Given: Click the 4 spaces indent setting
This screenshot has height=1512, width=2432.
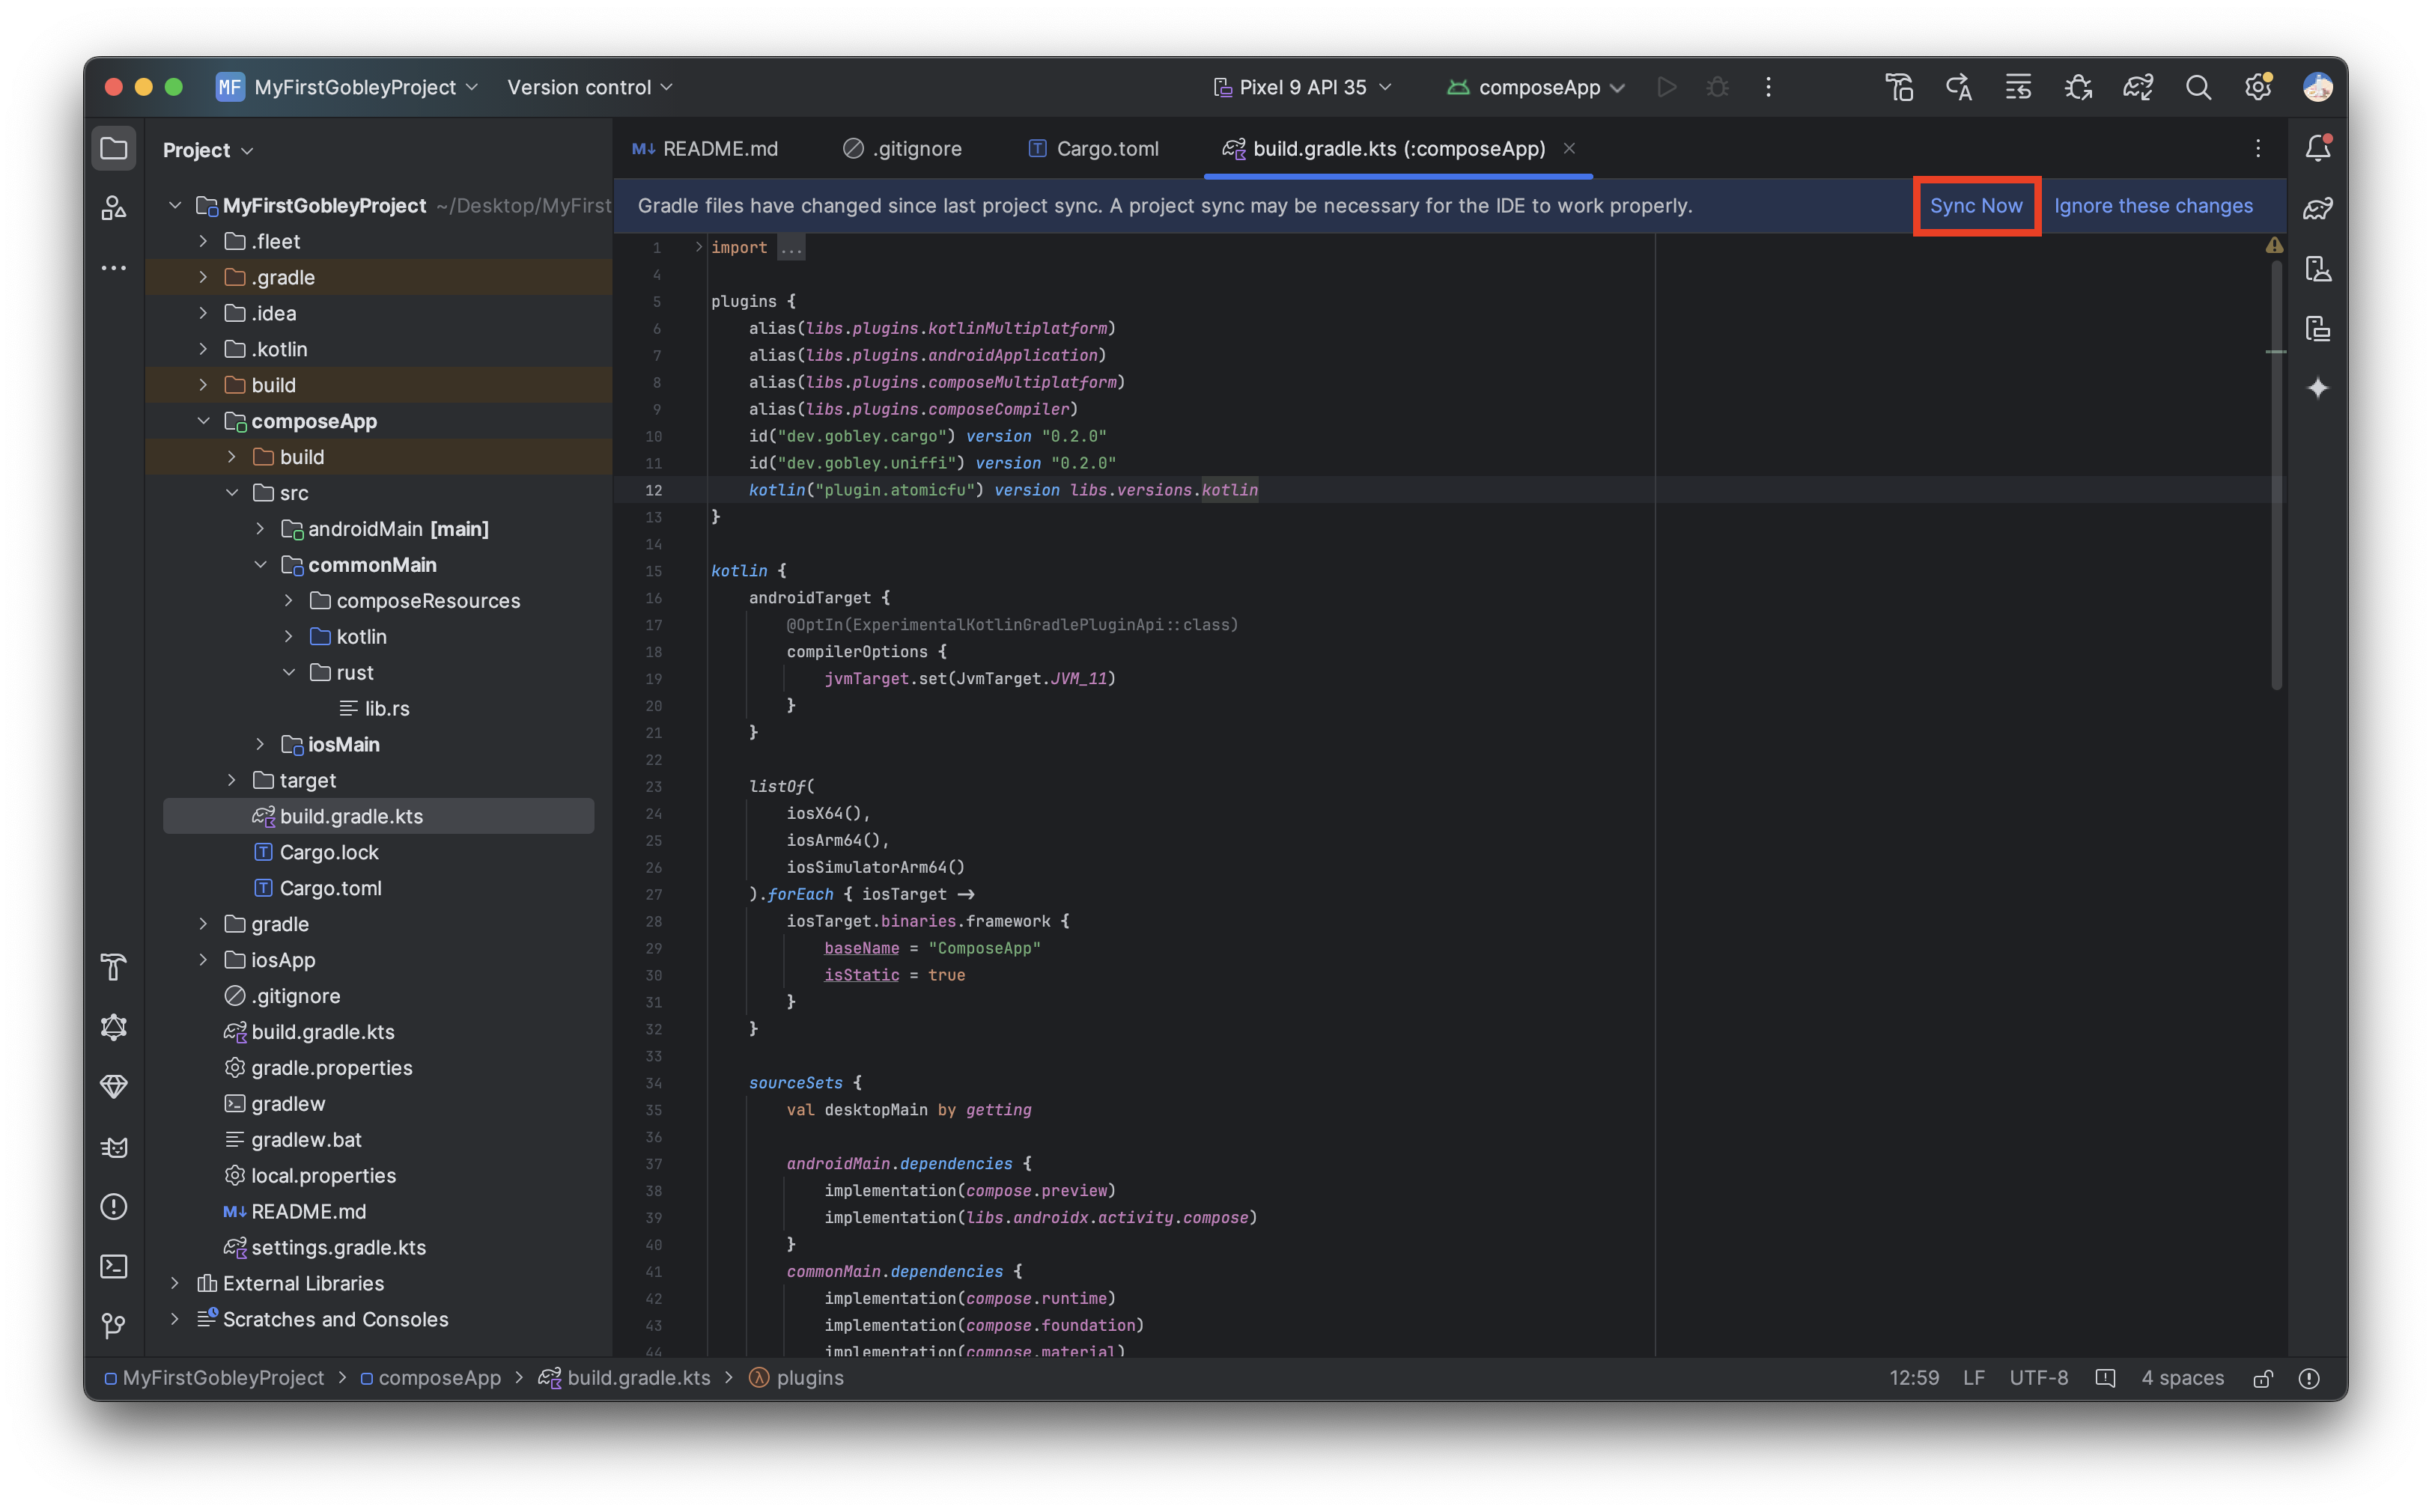Looking at the screenshot, I should [2182, 1378].
